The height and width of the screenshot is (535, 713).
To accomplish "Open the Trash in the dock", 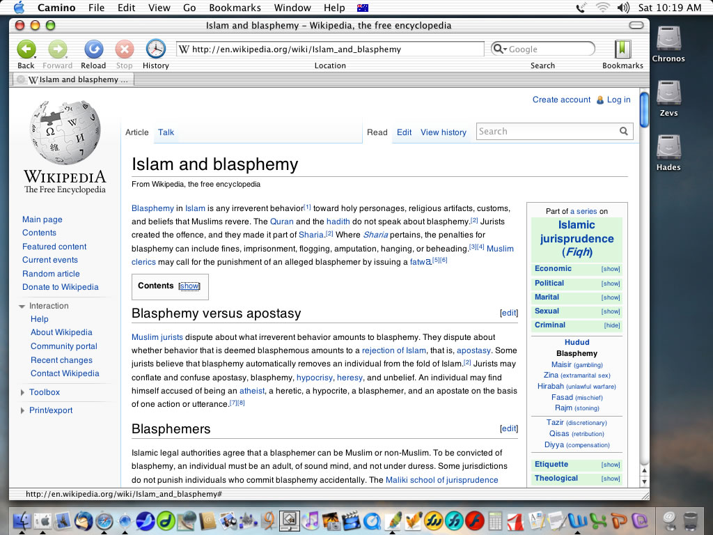I will tap(690, 520).
